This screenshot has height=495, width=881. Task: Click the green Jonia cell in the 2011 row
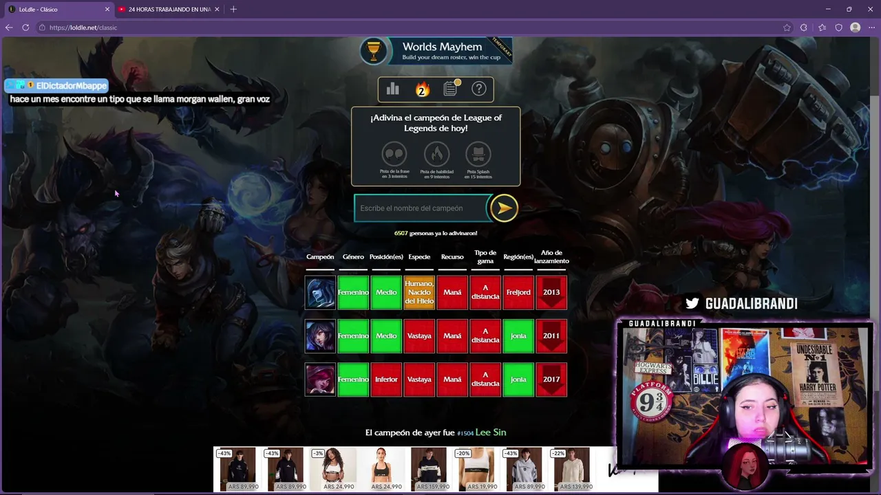pos(518,336)
